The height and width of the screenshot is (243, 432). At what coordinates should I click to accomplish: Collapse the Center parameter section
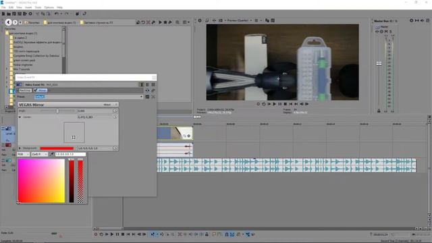pyautogui.click(x=20, y=117)
